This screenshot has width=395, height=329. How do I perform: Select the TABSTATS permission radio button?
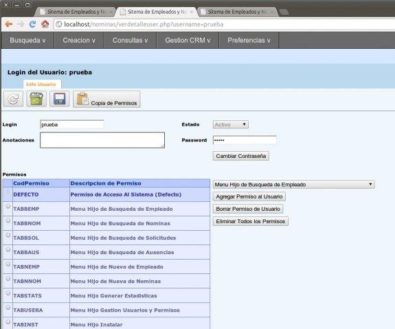tap(8, 293)
